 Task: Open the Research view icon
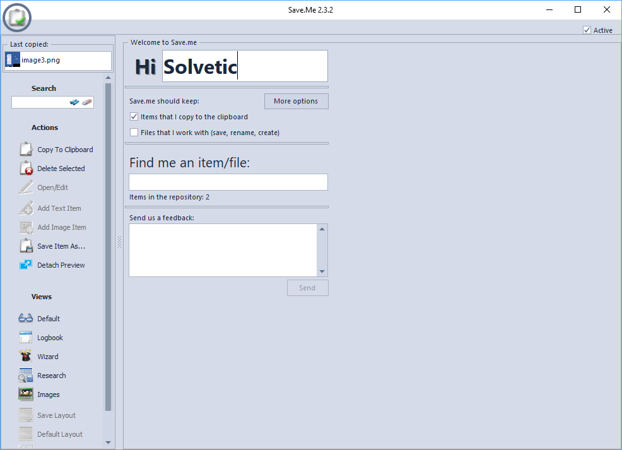coord(26,375)
